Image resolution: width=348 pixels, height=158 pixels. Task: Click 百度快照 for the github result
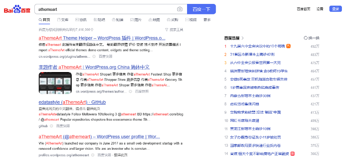[x=63, y=126]
